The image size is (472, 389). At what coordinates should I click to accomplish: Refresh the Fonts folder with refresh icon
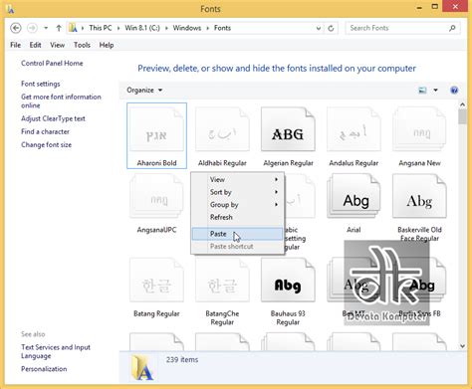coord(331,28)
